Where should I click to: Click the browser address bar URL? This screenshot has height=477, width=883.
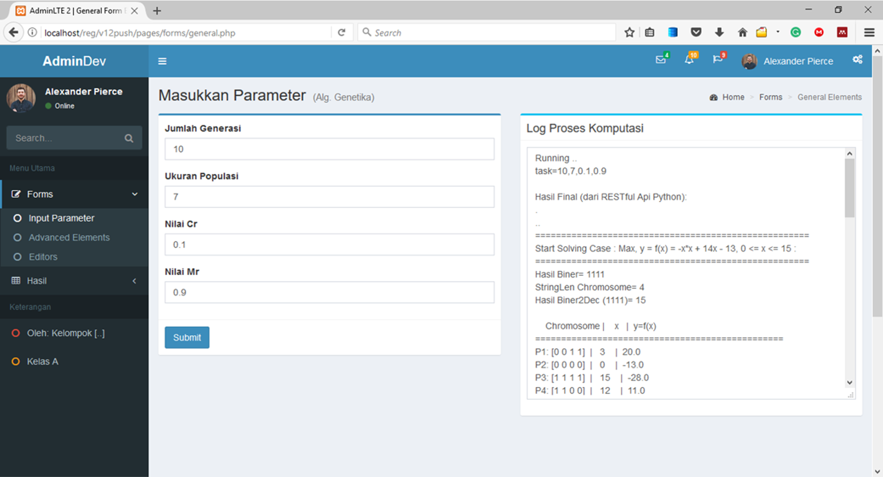[139, 33]
